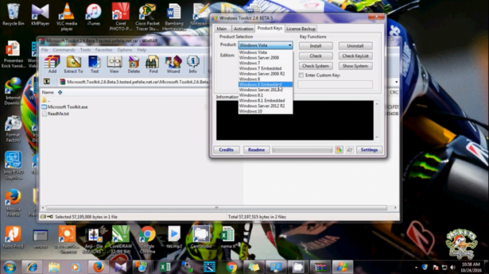Screen dimensions: 489x274
Task: Click the Firefox icon in the taskbar
Action: 98,267
